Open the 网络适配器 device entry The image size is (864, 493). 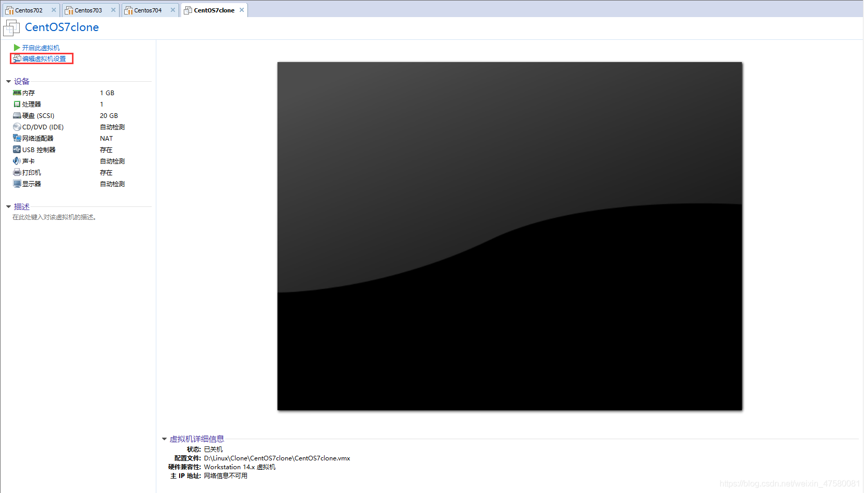coord(38,139)
